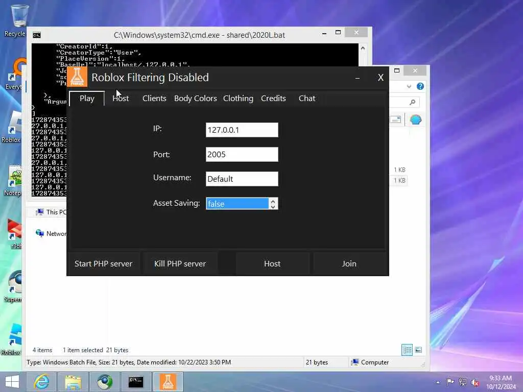The height and width of the screenshot is (392, 523).
Task: Click the '4 items' status text
Action: [42, 350]
